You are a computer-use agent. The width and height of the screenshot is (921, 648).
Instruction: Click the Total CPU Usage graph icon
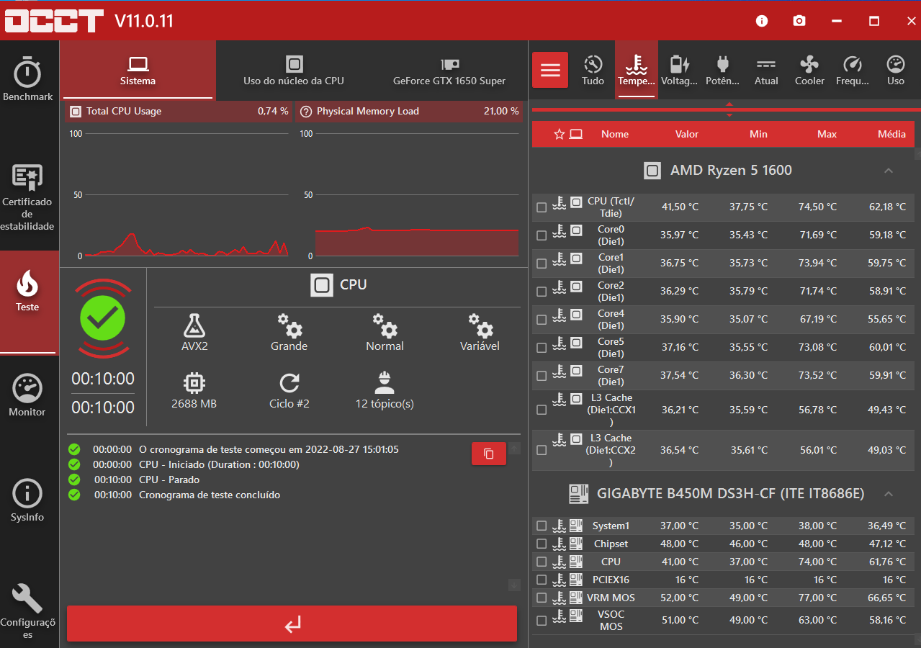[75, 112]
